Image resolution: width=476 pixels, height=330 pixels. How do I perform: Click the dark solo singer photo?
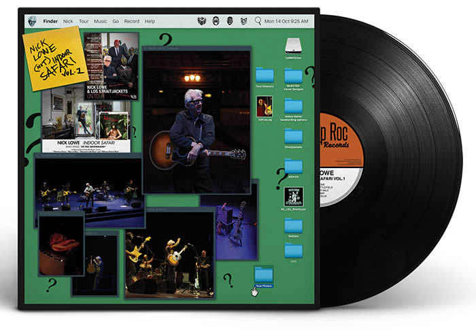(98, 267)
